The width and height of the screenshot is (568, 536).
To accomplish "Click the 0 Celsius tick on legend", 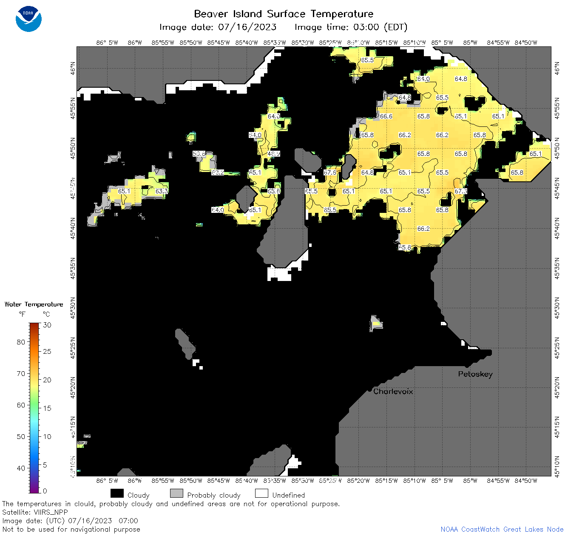I will pyautogui.click(x=45, y=491).
